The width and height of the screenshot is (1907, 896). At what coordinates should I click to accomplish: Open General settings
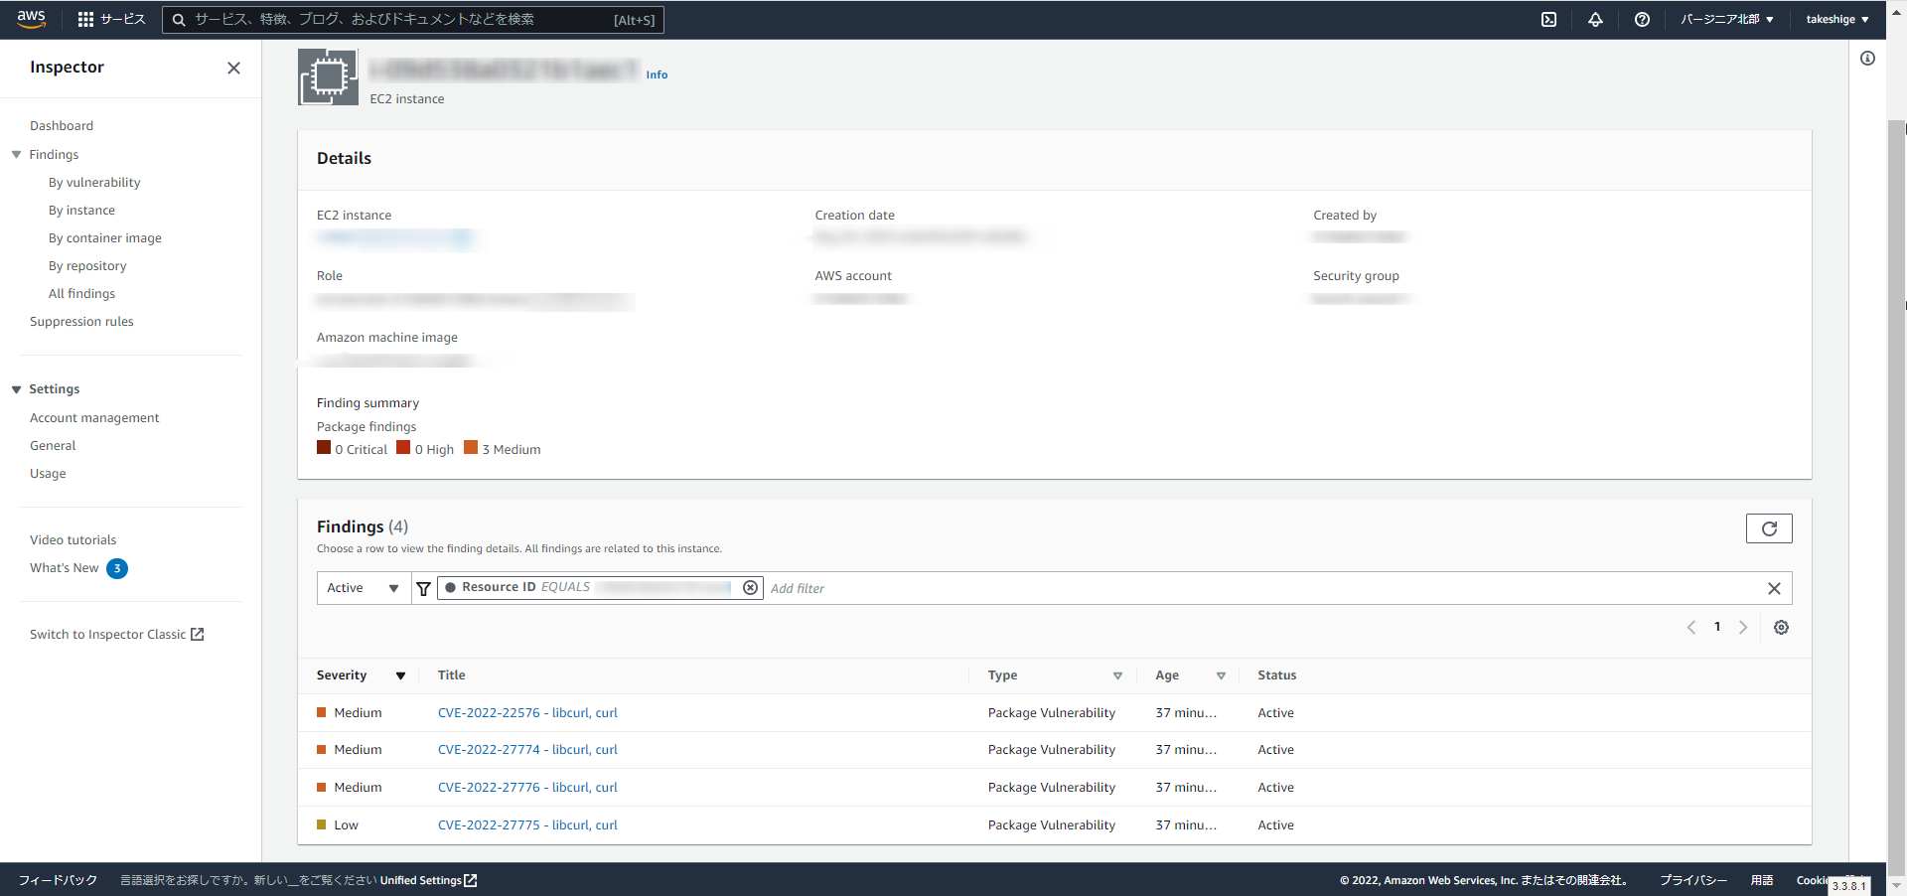[x=53, y=446]
